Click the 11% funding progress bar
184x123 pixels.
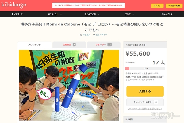[x=145, y=68]
